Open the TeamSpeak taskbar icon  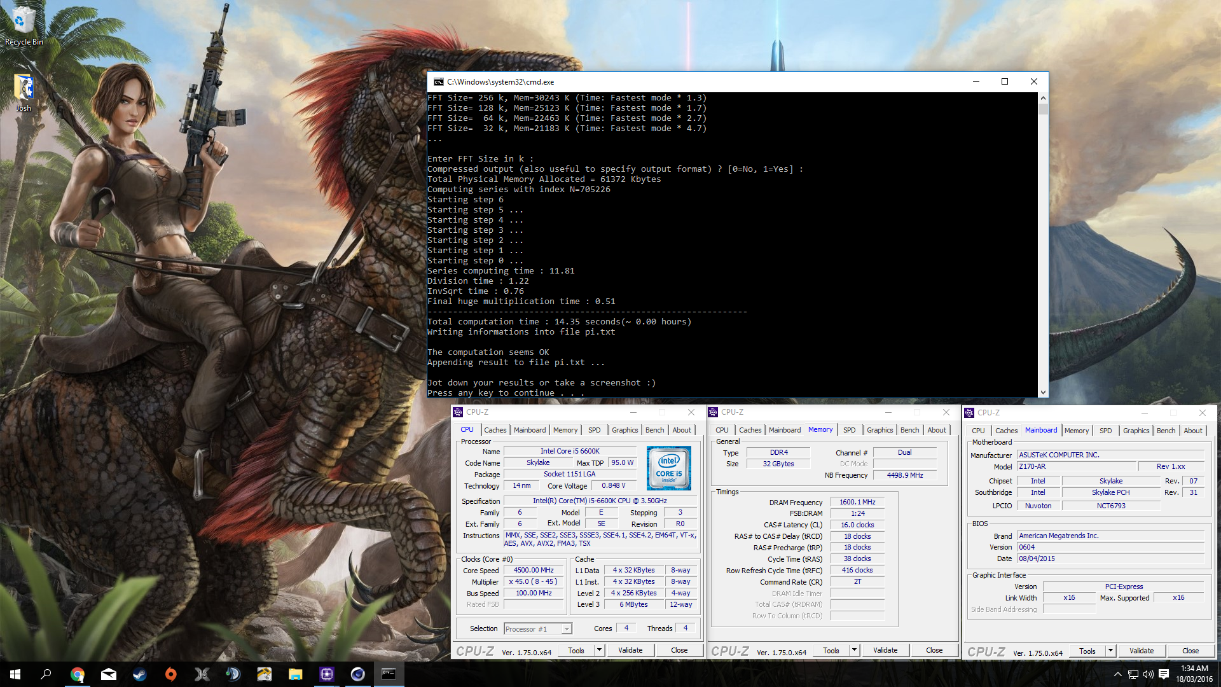[233, 674]
